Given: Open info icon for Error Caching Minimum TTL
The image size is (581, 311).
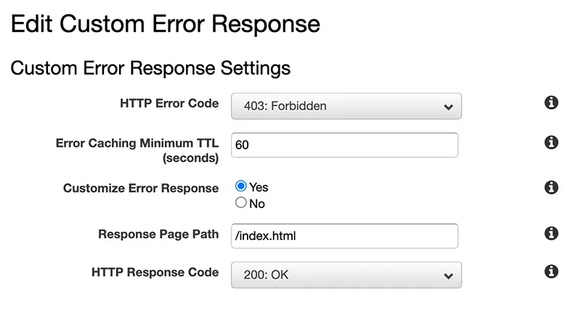Looking at the screenshot, I should (551, 142).
